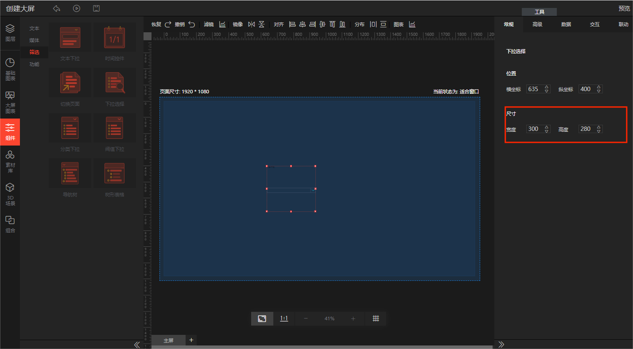Viewport: 633px width, 349px height.
Task: Switch to the 媒体 component category
Action: coord(34,40)
